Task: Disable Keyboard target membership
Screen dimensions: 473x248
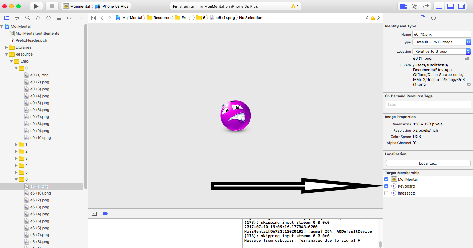Action: tap(386, 186)
